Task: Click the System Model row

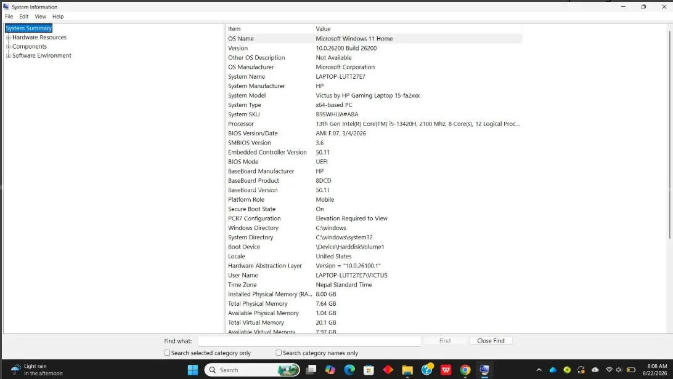Action: tap(374, 95)
